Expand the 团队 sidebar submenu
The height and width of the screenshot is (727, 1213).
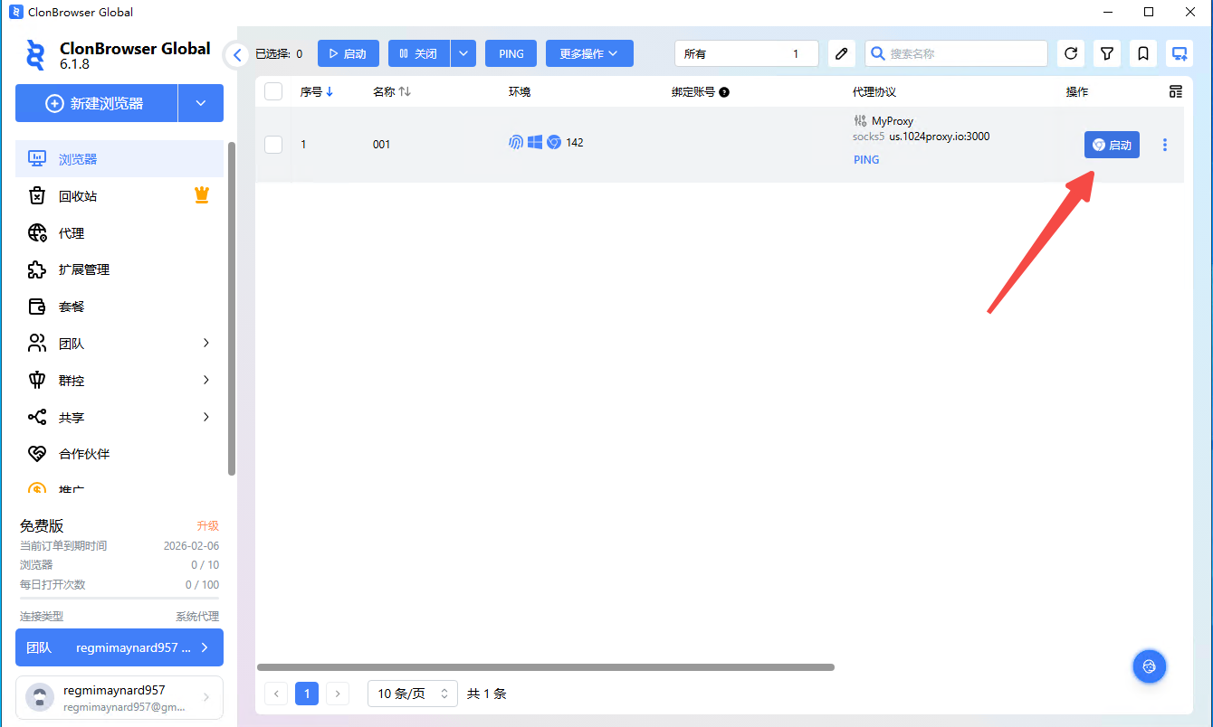119,344
